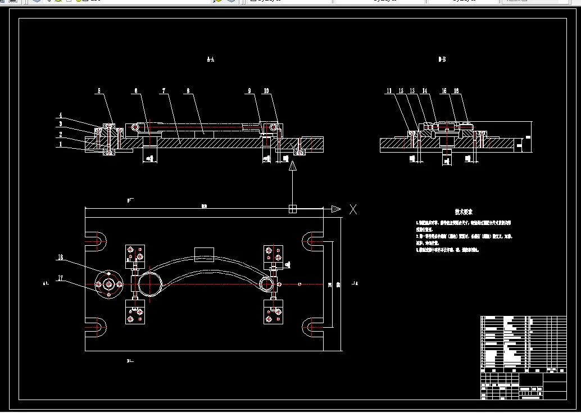This screenshot has width=581, height=413.
Task: Select the top-left clamp block in the plan view
Action: 135,254
